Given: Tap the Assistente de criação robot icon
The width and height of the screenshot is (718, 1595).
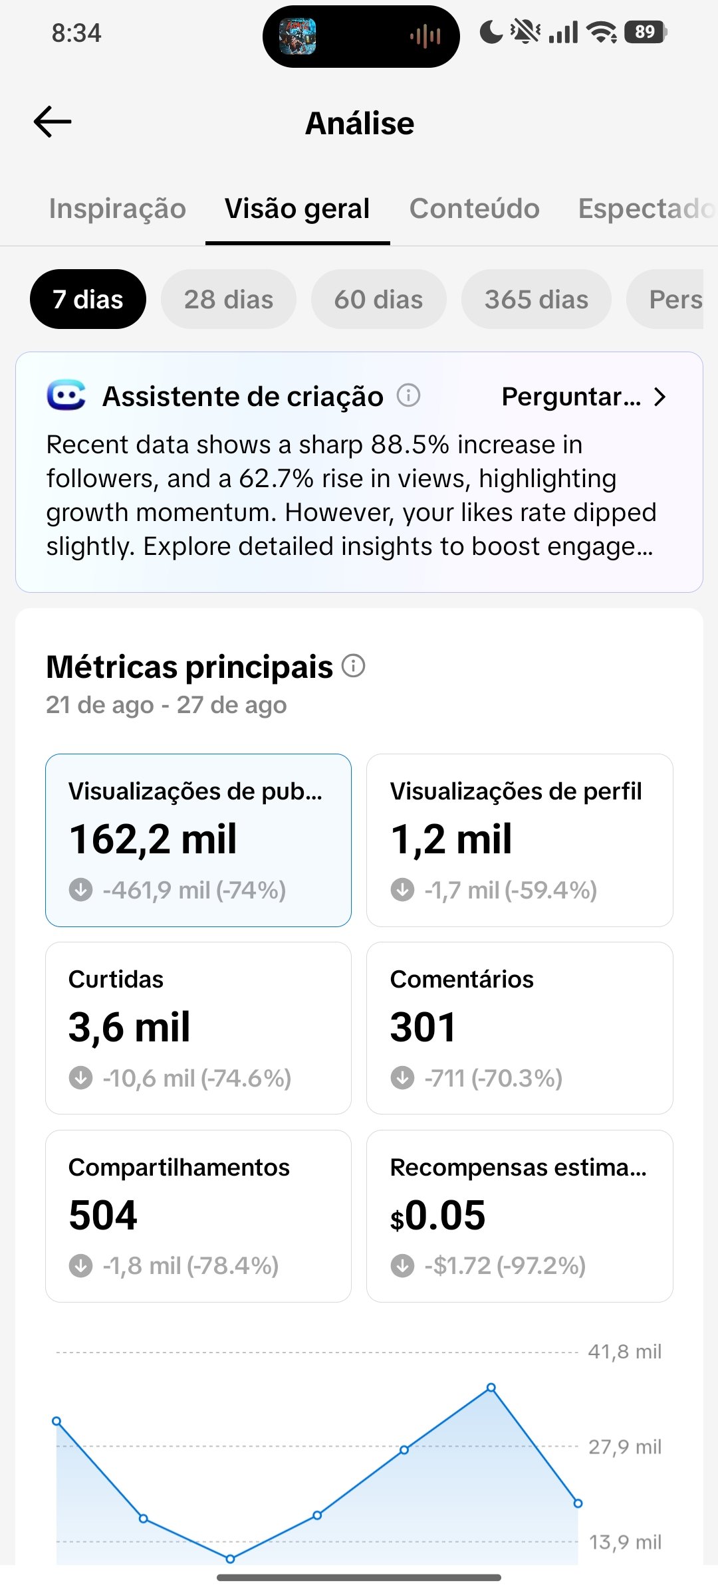Looking at the screenshot, I should [x=66, y=395].
